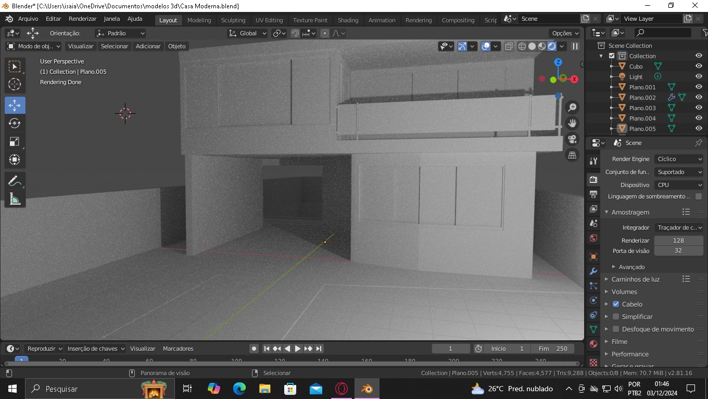Open the Physics Properties tab
The height and width of the screenshot is (399, 708).
(592, 300)
